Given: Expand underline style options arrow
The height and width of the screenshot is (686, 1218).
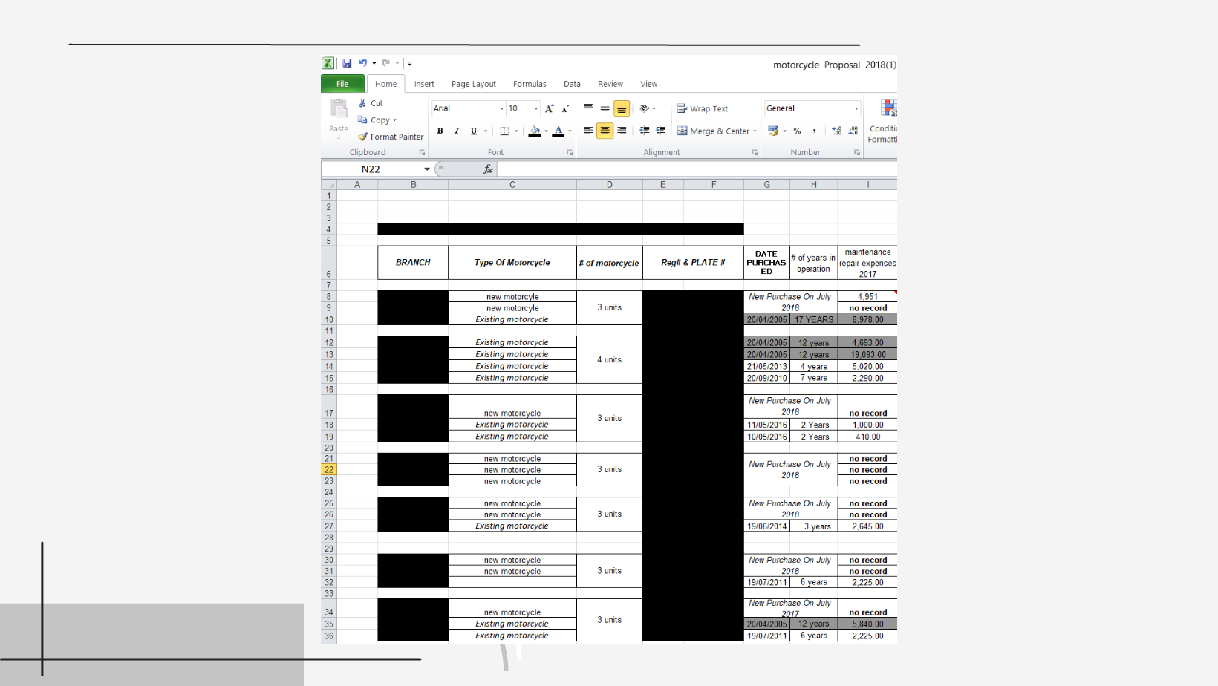Looking at the screenshot, I should coord(486,131).
